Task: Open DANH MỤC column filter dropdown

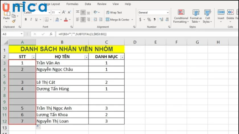Action: pos(122,57)
